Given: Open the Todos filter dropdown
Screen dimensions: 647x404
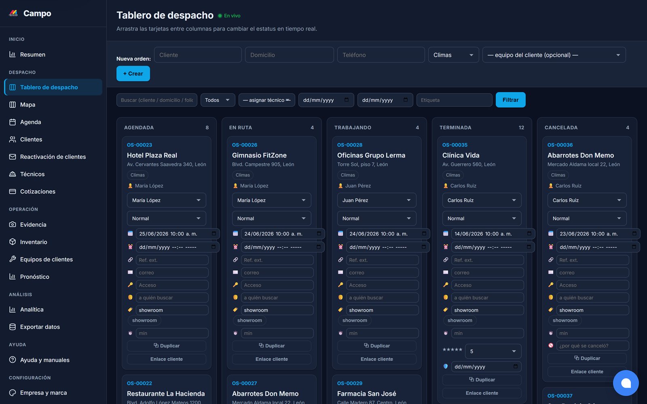Looking at the screenshot, I should pos(218,100).
